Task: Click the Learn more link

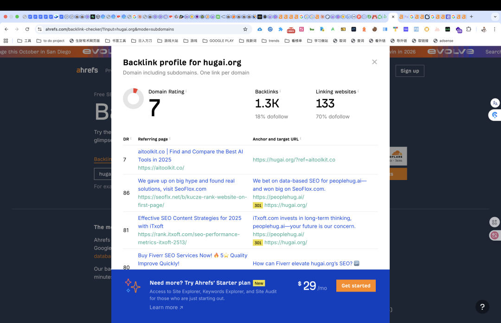Action: [166, 307]
